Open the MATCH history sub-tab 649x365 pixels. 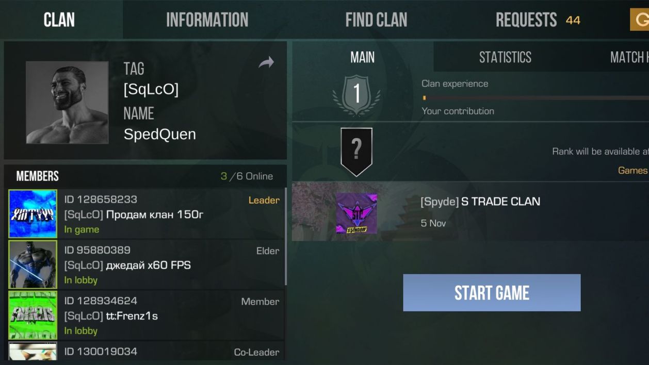tap(629, 57)
